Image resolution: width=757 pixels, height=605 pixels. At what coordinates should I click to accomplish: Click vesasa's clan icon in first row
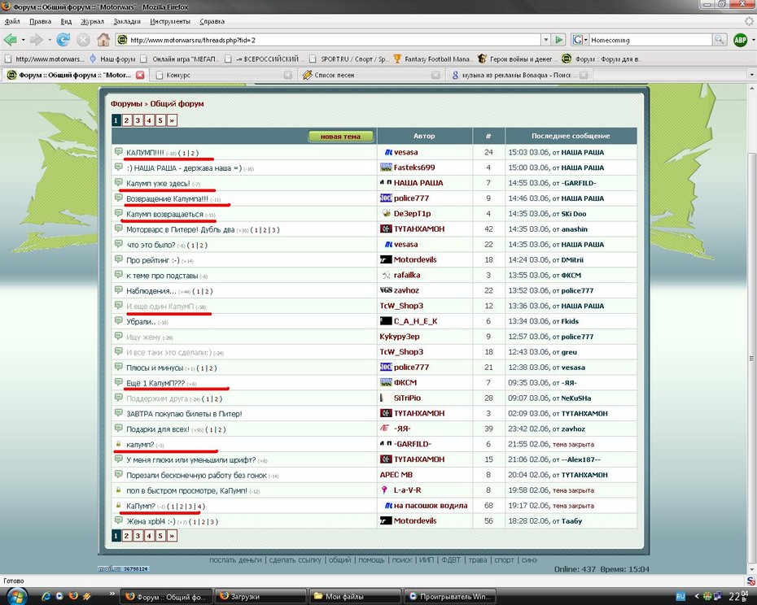(x=387, y=152)
